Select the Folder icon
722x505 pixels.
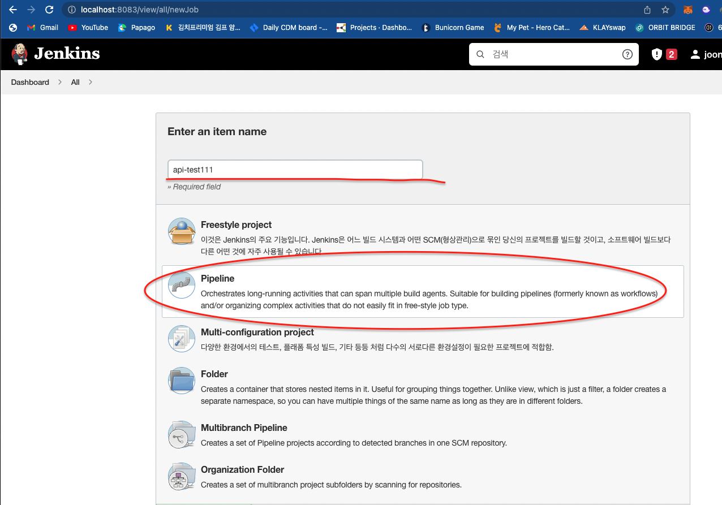pyautogui.click(x=182, y=380)
